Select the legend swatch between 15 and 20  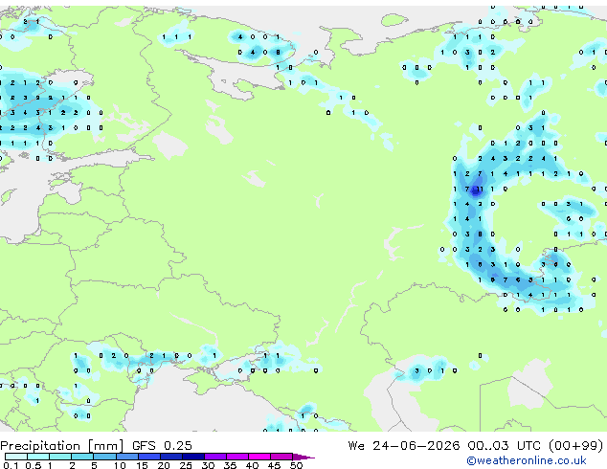coord(148,457)
